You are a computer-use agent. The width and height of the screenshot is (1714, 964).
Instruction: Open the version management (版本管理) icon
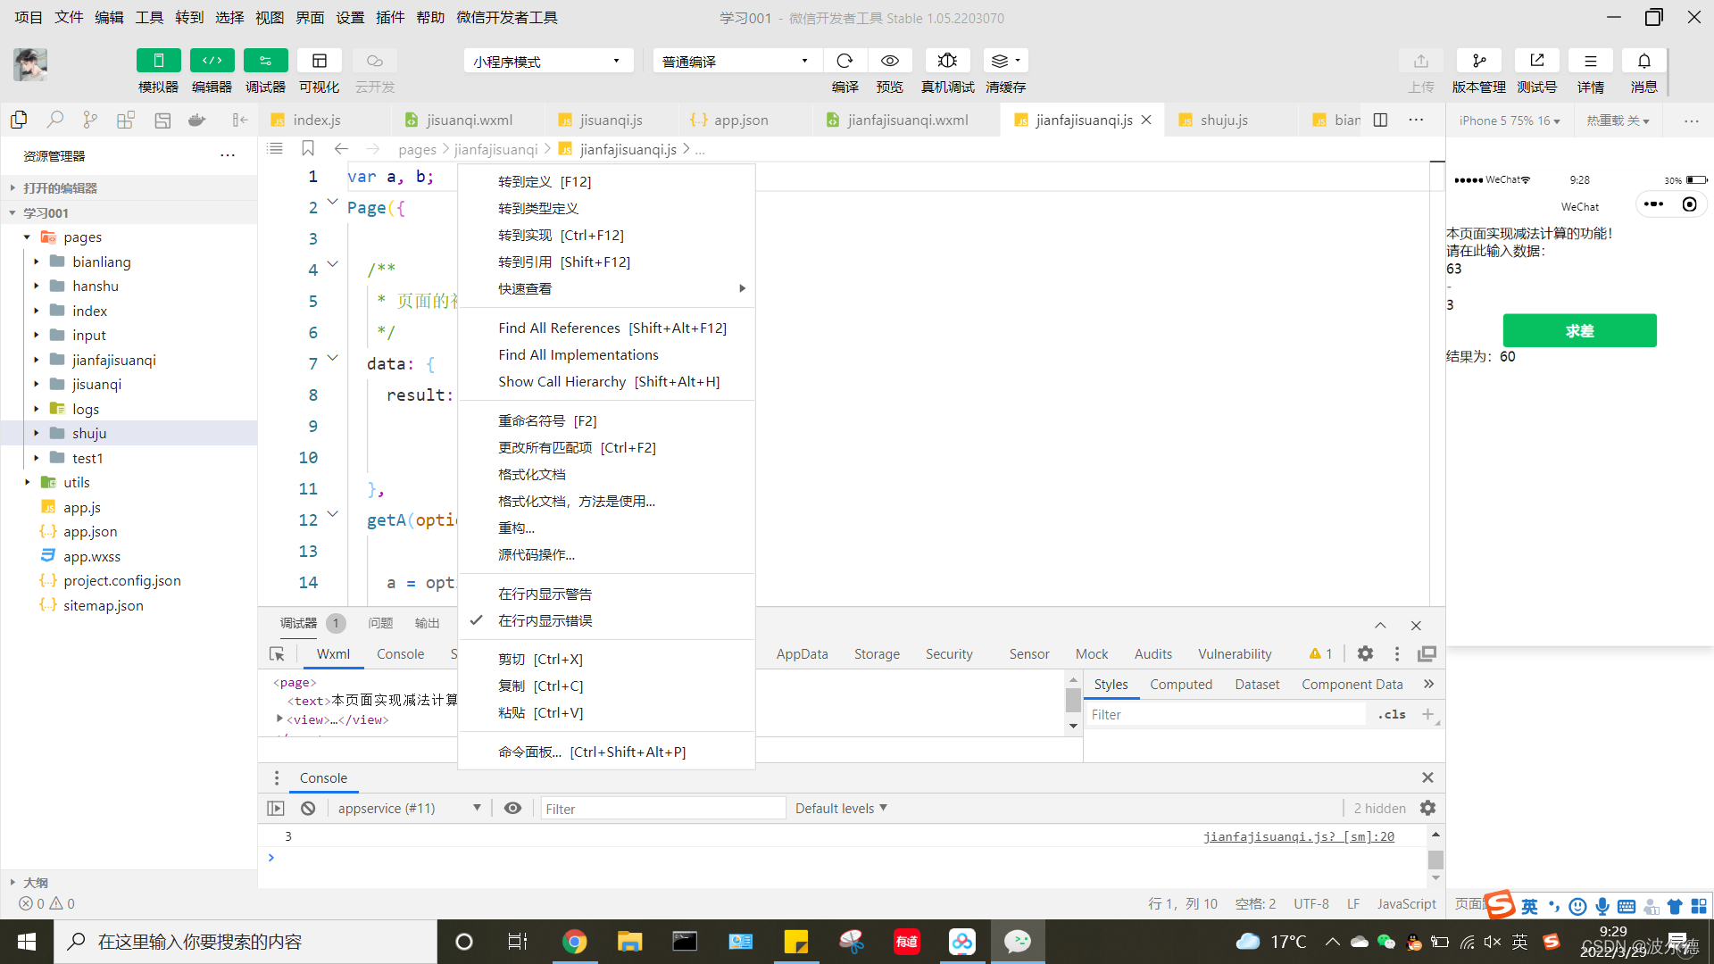pyautogui.click(x=1478, y=61)
